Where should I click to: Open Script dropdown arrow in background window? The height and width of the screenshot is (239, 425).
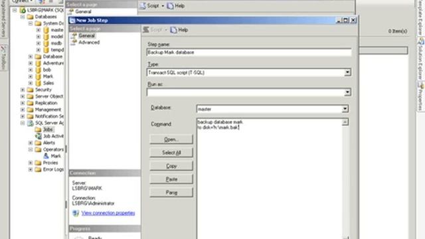(163, 6)
